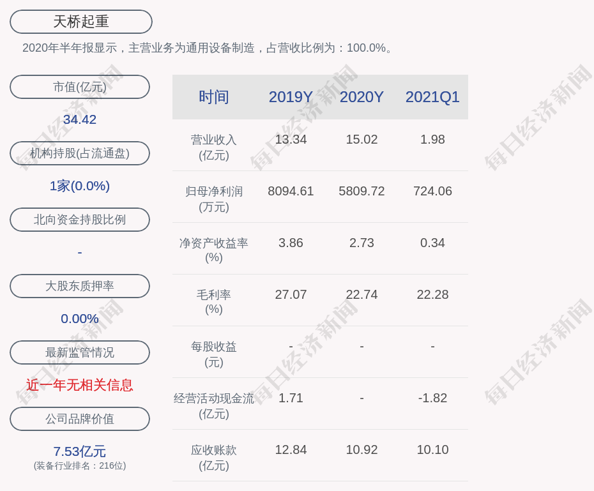The width and height of the screenshot is (594, 491).
Task: Click pledge rate value 0.00%
Action: (x=80, y=319)
